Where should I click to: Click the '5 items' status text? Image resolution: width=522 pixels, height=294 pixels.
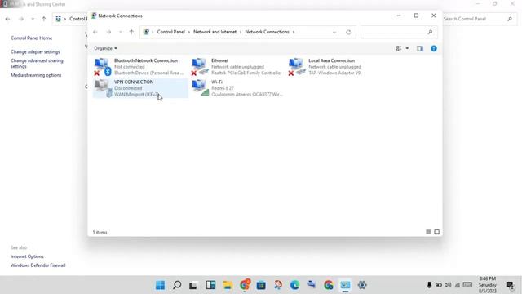tap(100, 232)
